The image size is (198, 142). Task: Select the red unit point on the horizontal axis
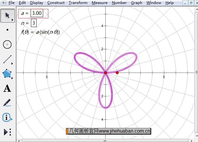117,73
